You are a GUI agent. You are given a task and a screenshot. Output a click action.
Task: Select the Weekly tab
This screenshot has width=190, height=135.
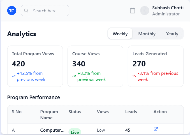[x=120, y=34]
